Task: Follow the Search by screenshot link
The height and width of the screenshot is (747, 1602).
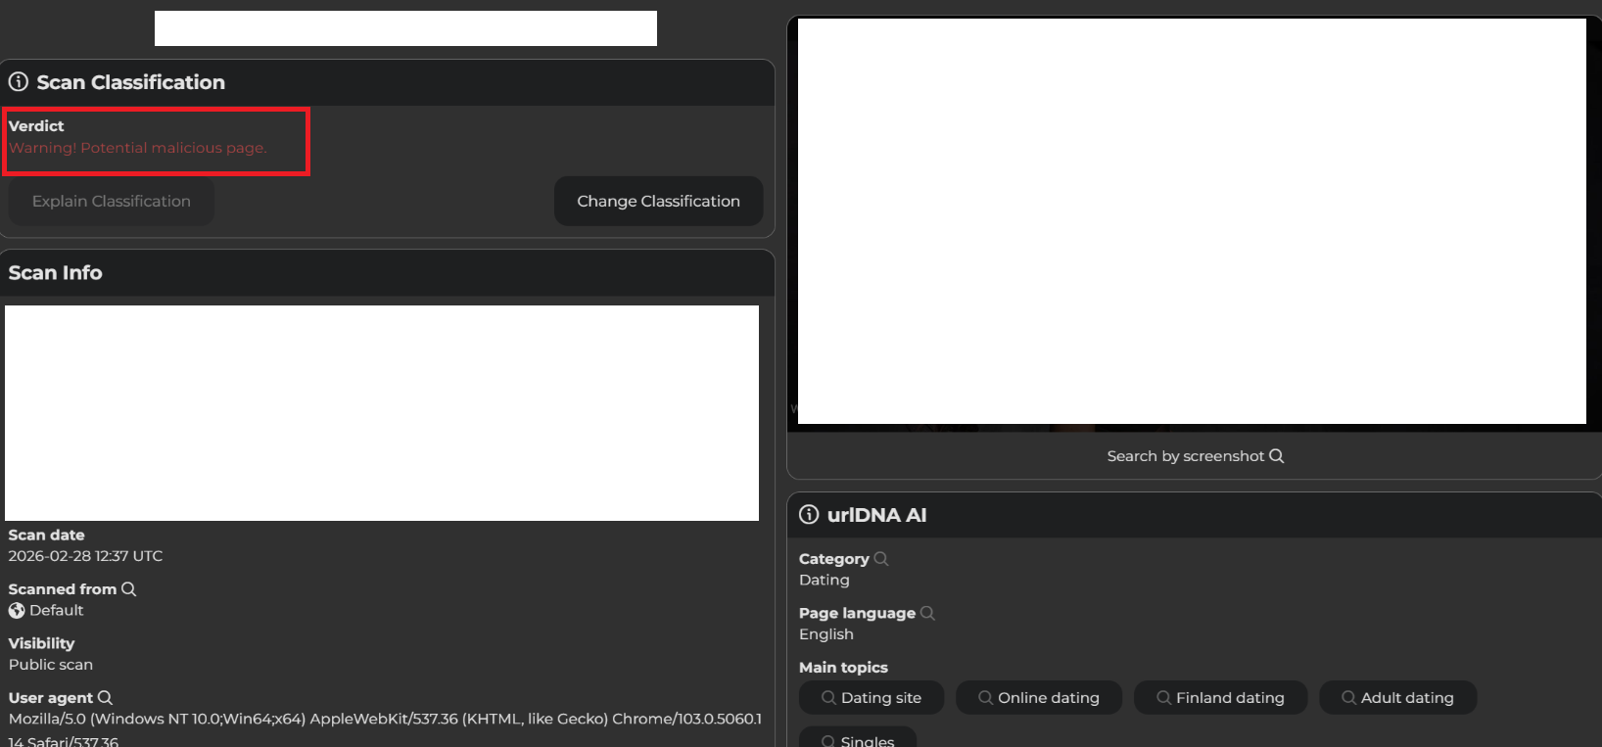Action: tap(1195, 456)
